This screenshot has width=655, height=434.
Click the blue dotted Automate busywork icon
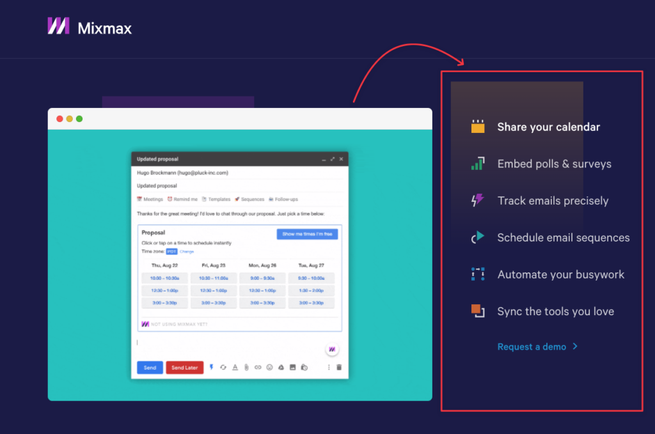coord(478,274)
